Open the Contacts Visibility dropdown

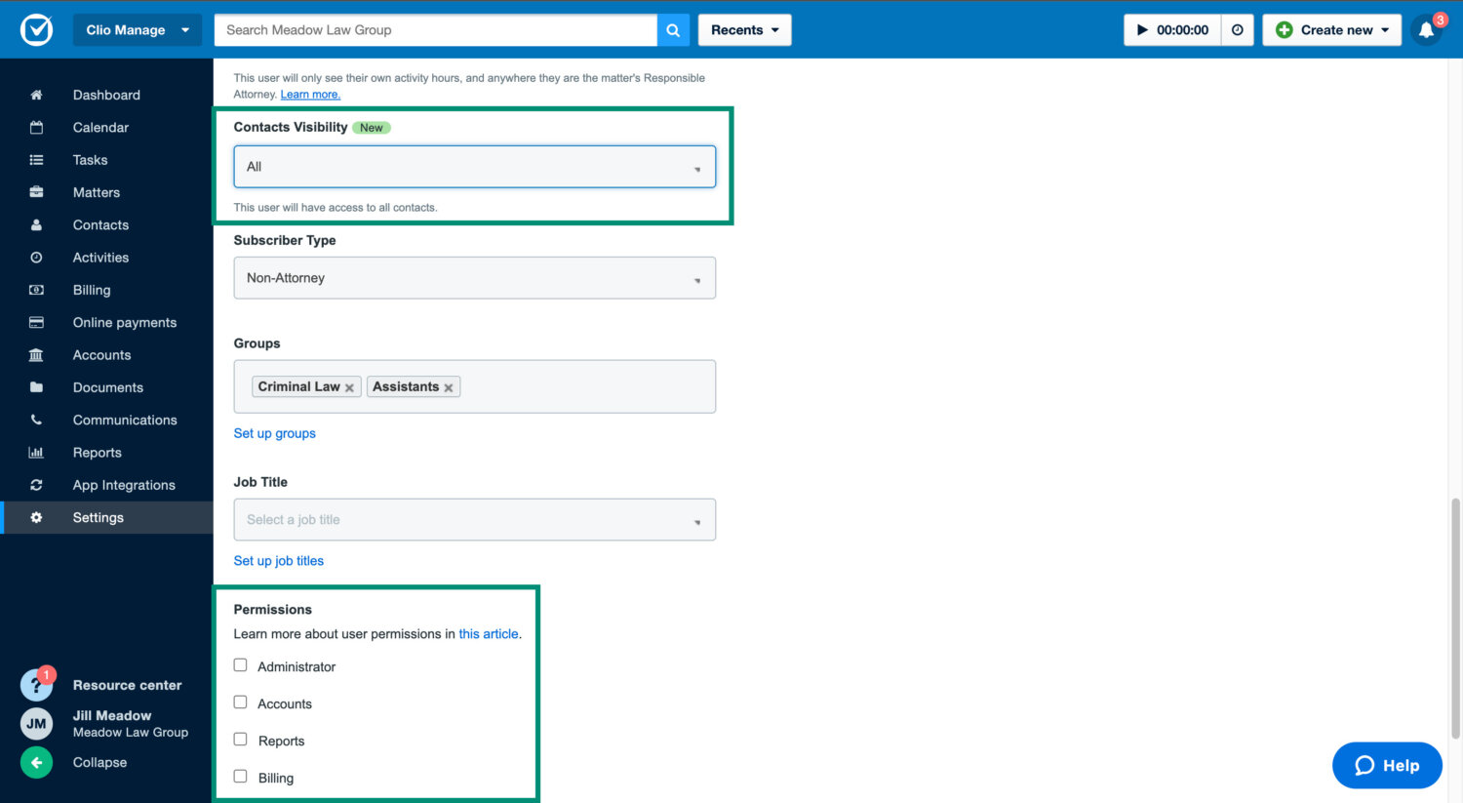474,167
